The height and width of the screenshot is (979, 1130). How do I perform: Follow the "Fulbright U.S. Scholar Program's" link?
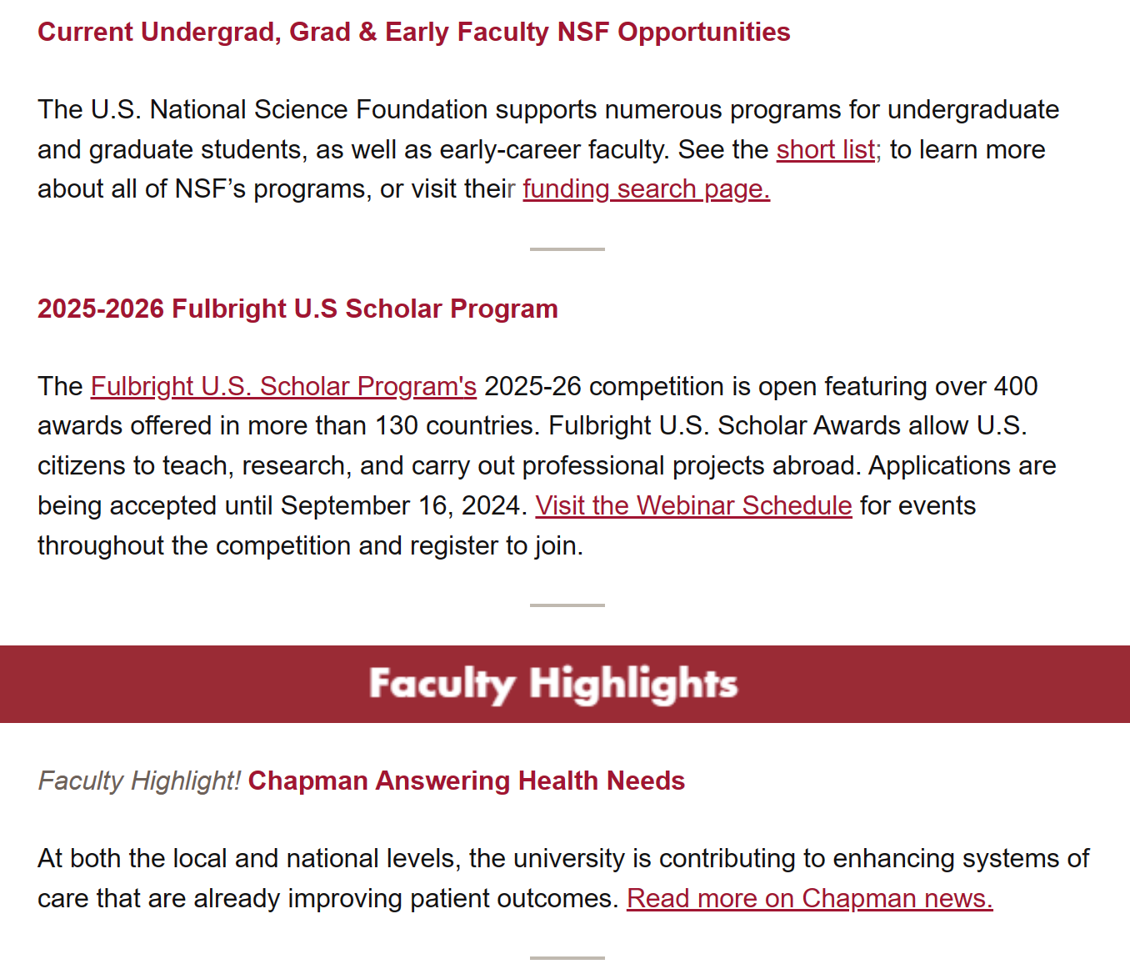(x=283, y=387)
